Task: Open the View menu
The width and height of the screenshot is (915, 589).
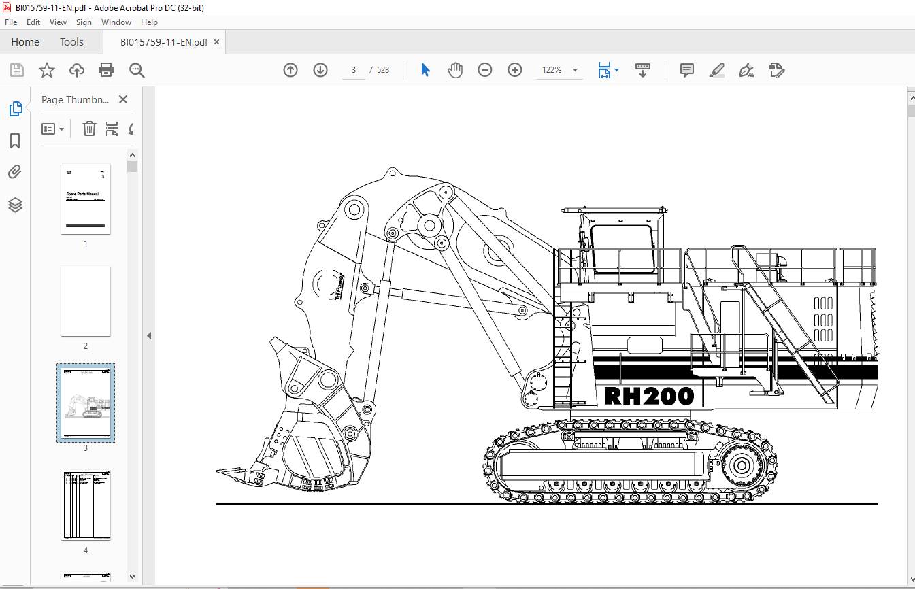Action: (x=59, y=22)
